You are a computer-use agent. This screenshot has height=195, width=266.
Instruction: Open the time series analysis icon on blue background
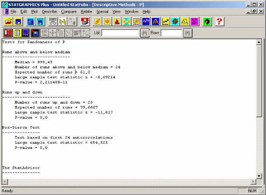pyautogui.click(x=146, y=22)
